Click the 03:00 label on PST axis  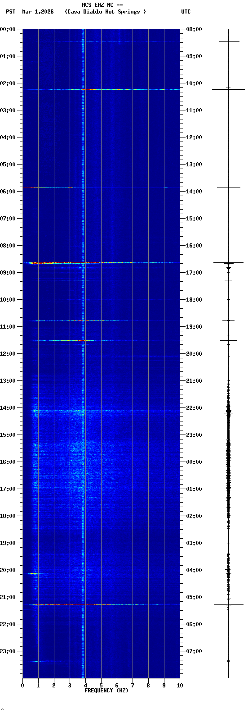pyautogui.click(x=8, y=110)
